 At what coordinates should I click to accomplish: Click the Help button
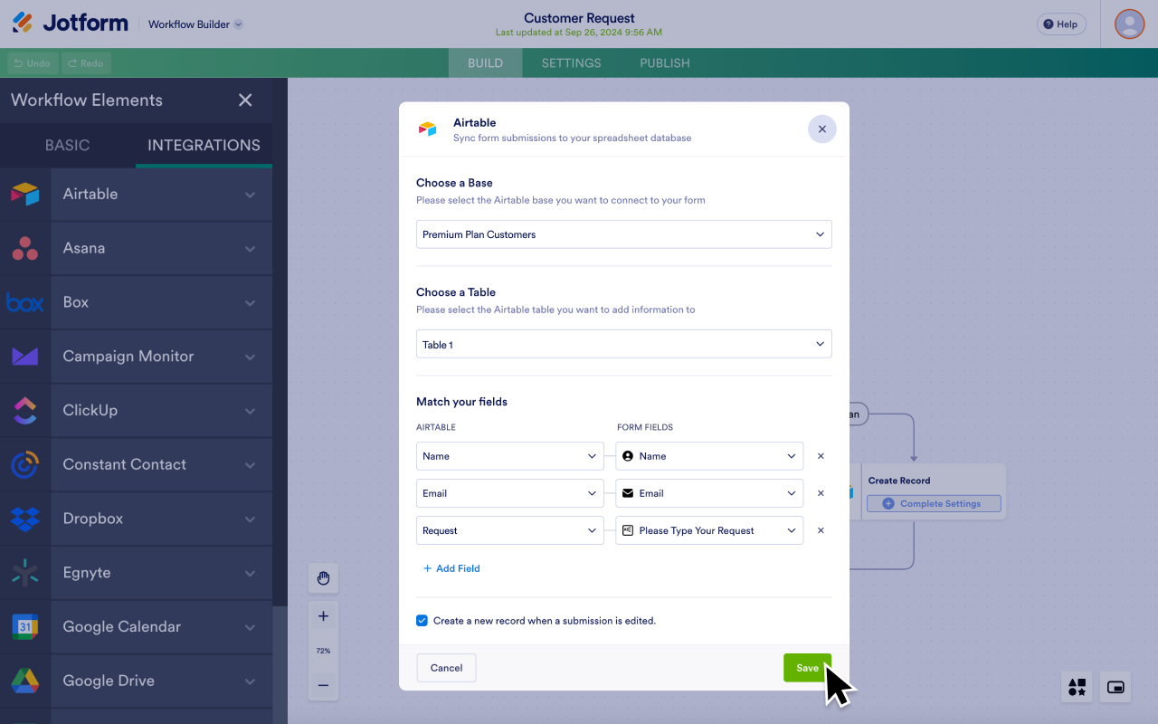(x=1061, y=24)
